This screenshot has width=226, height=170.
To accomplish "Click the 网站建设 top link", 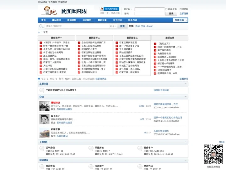I will [x=42, y=2].
